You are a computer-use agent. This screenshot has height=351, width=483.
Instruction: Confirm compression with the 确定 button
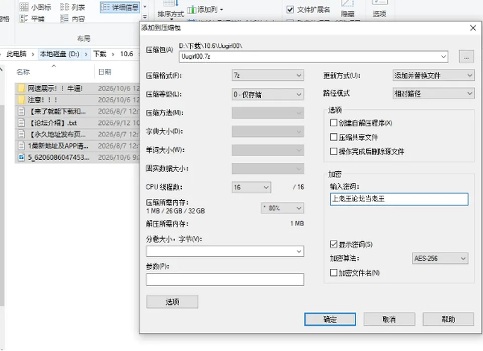(x=330, y=319)
